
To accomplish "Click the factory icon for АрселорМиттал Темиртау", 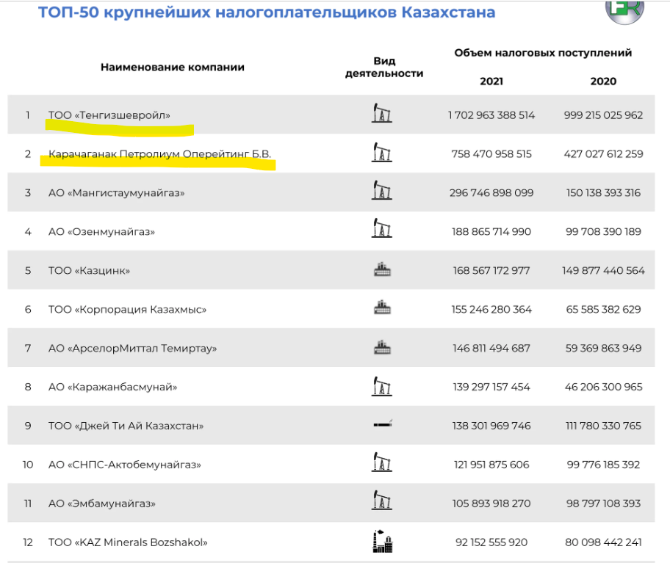I will [x=383, y=347].
